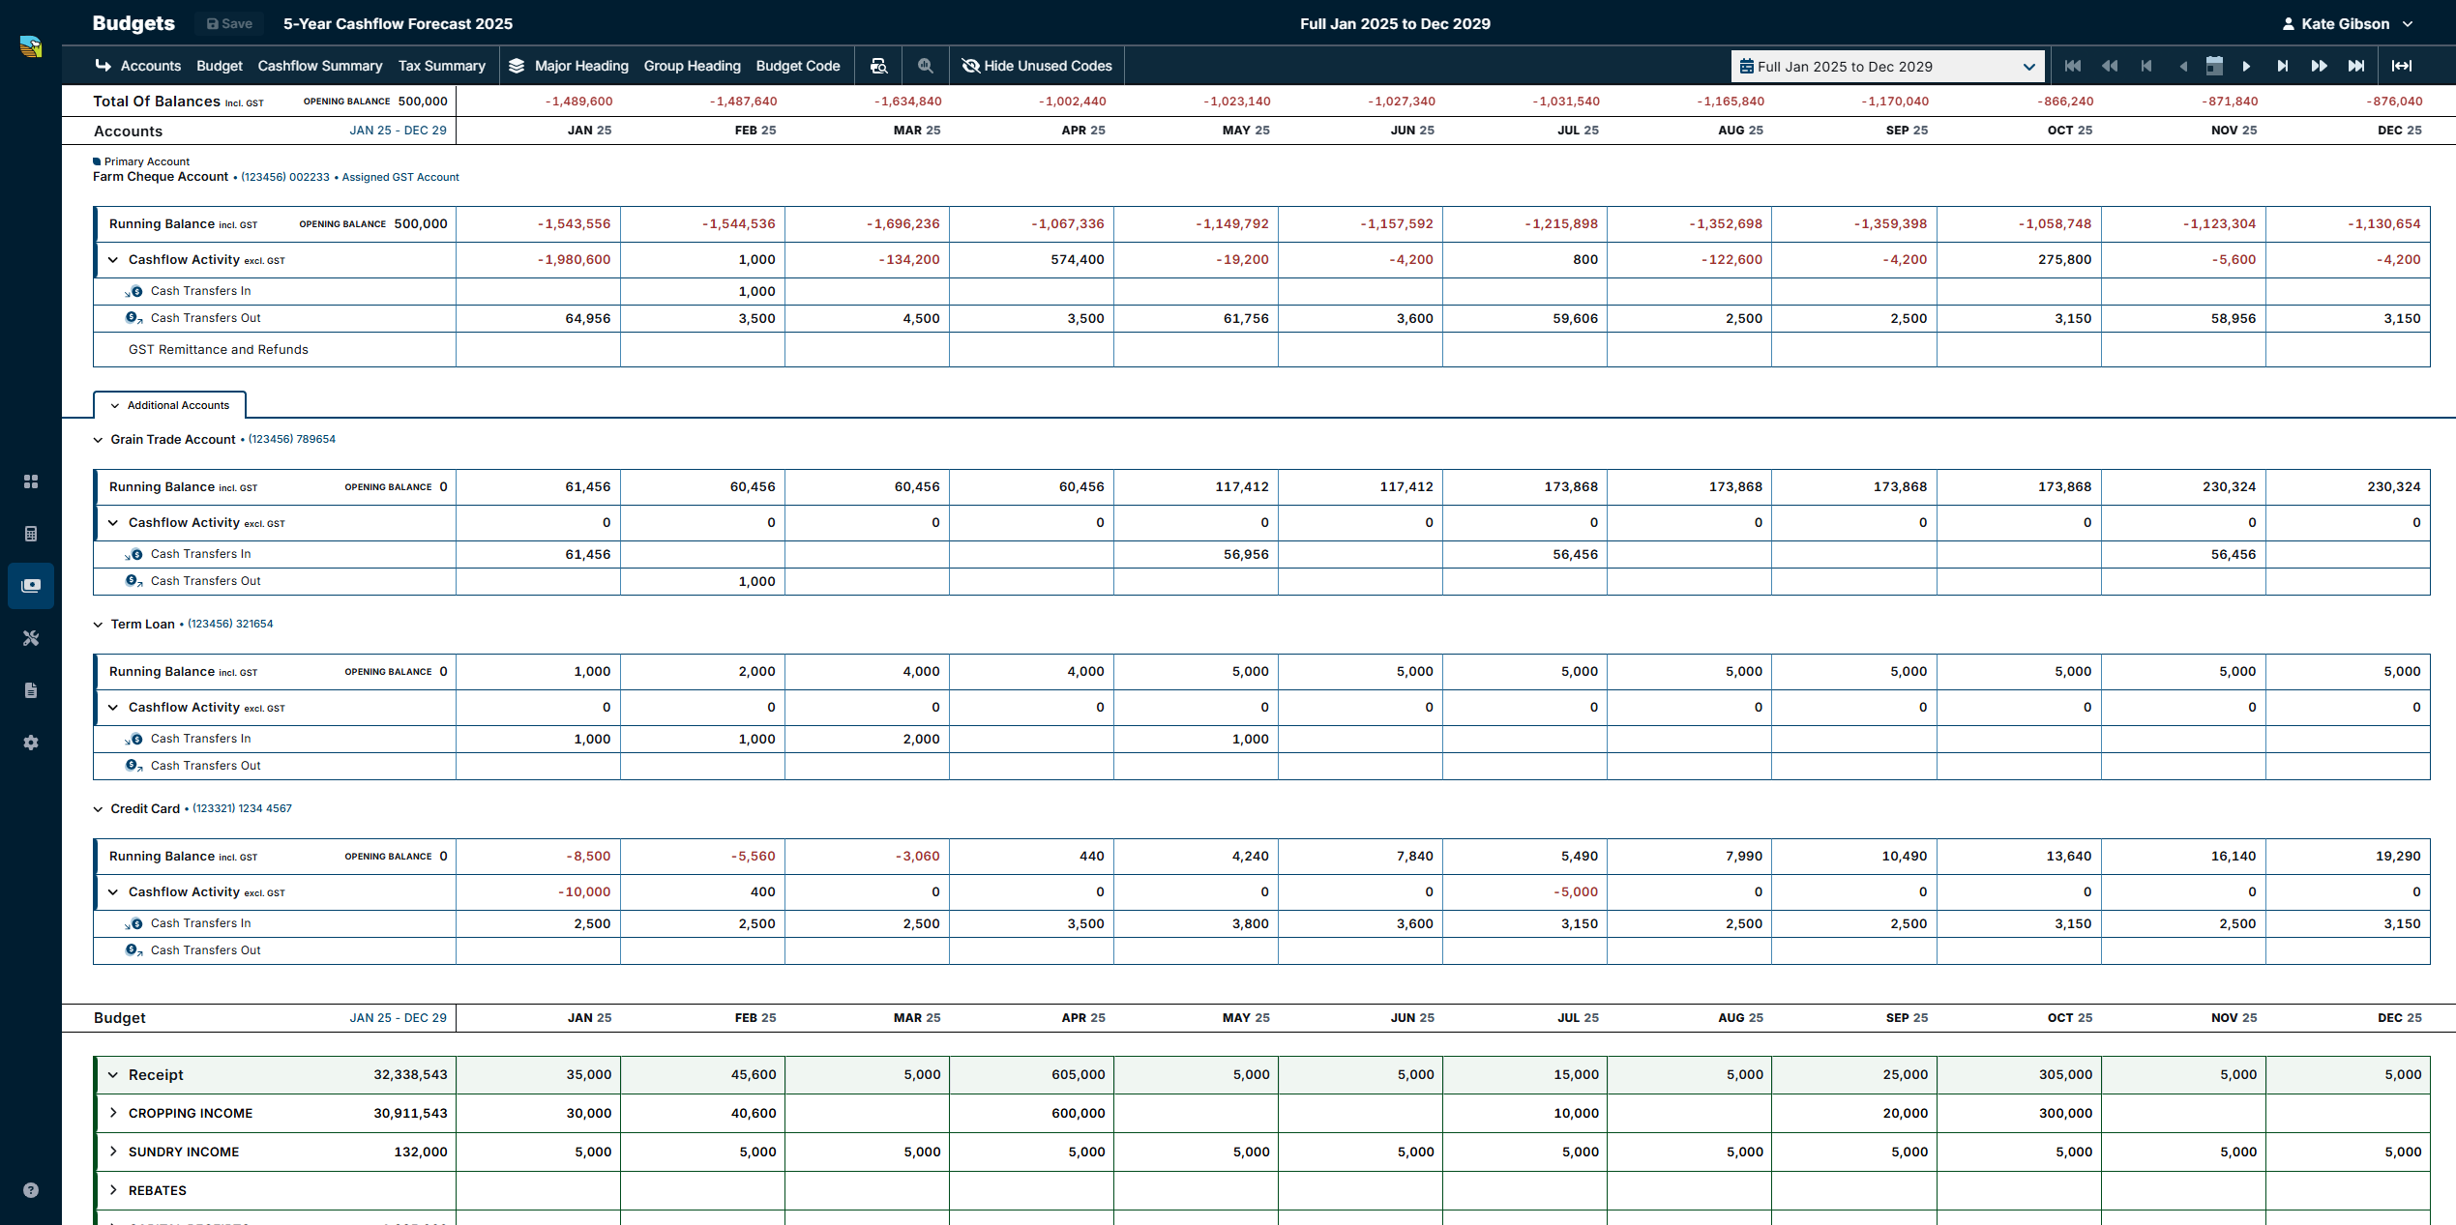Select Major Heading view level
This screenshot has height=1225, width=2456.
click(581, 66)
